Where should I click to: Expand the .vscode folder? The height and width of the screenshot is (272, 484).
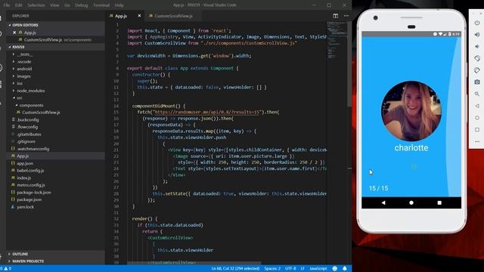pos(24,61)
